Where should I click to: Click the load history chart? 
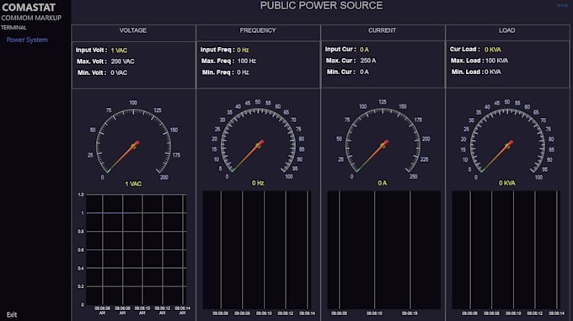pyautogui.click(x=506, y=250)
